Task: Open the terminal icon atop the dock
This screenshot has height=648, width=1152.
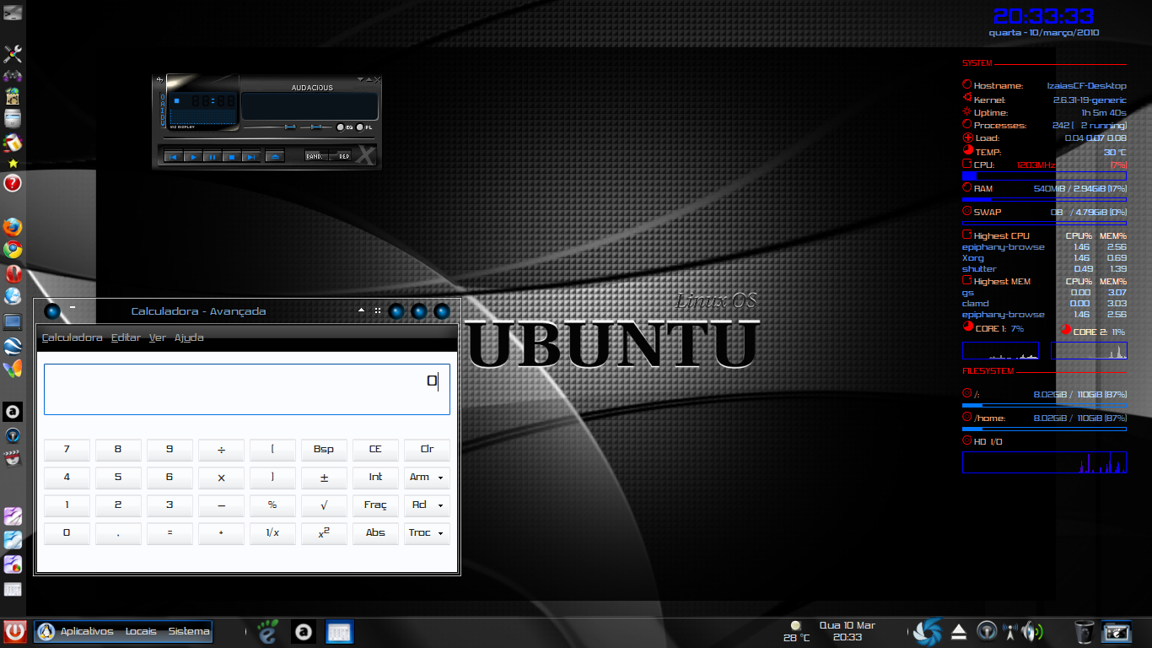Action: (12, 12)
